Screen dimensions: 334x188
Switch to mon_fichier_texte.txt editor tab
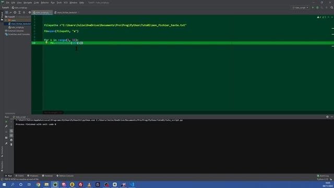coord(66,13)
